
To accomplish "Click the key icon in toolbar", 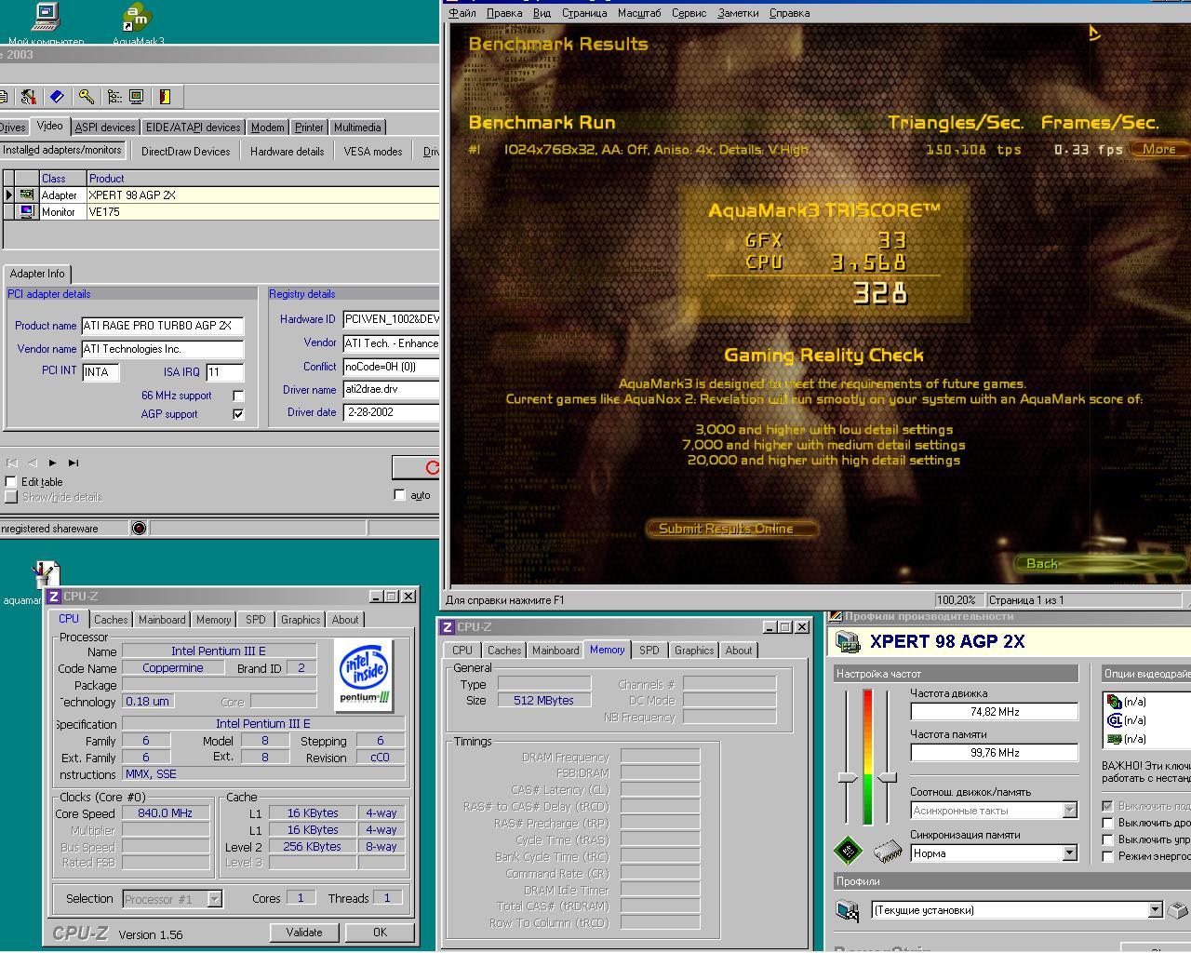I will click(87, 97).
